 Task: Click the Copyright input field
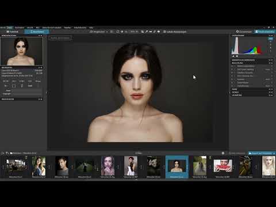26,94
